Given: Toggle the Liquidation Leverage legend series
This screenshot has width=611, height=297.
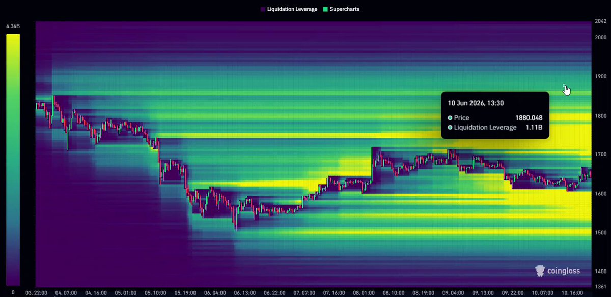Looking at the screenshot, I should pyautogui.click(x=289, y=9).
